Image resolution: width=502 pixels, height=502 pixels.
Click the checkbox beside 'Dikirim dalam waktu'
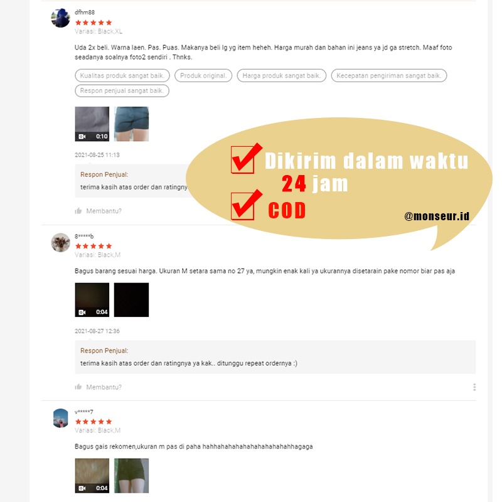pyautogui.click(x=243, y=159)
